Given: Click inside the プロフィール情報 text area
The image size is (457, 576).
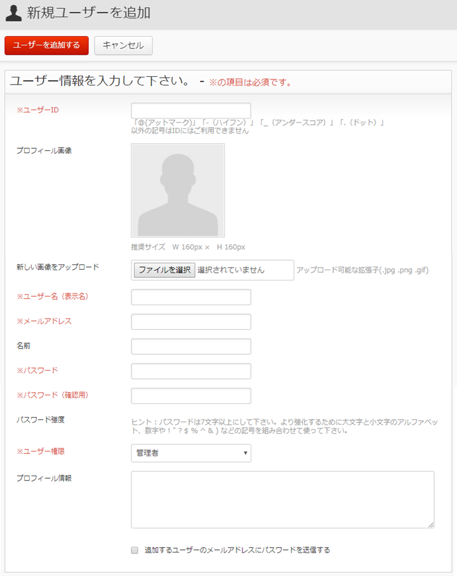Looking at the screenshot, I should (282, 499).
